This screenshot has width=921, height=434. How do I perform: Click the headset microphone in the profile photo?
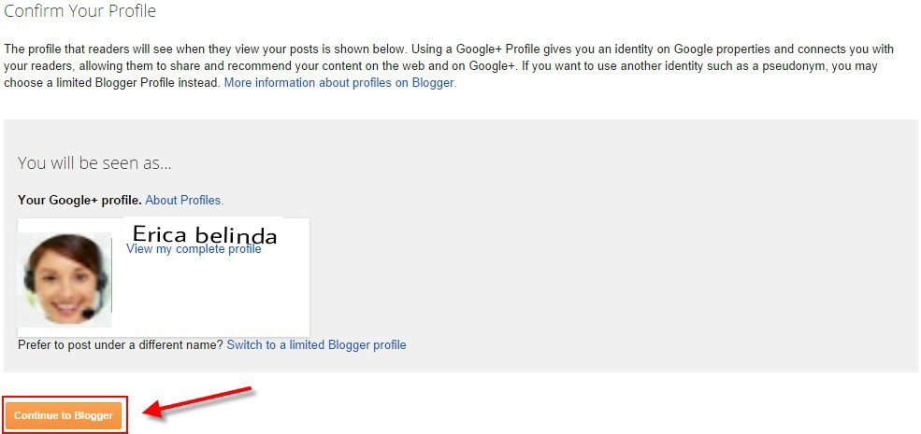91,312
